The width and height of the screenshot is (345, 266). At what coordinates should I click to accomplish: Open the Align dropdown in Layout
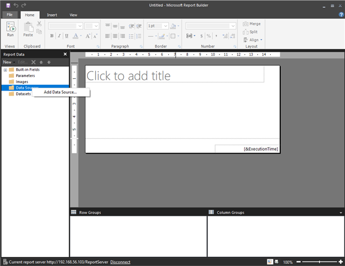[x=253, y=40]
